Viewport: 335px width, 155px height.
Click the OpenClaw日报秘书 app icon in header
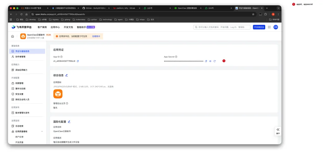click(23, 36)
